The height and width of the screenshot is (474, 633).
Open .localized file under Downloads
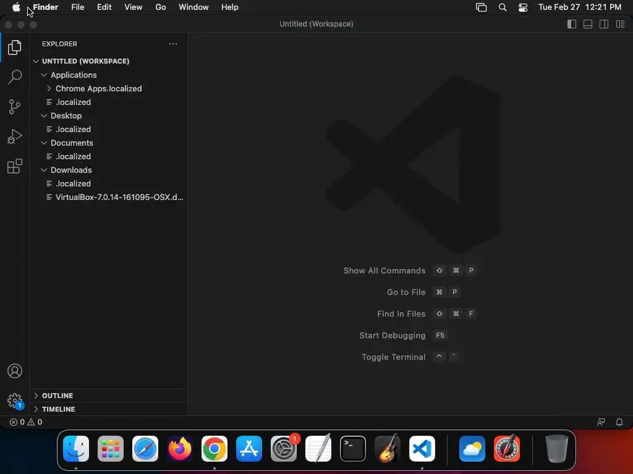(108, 183)
